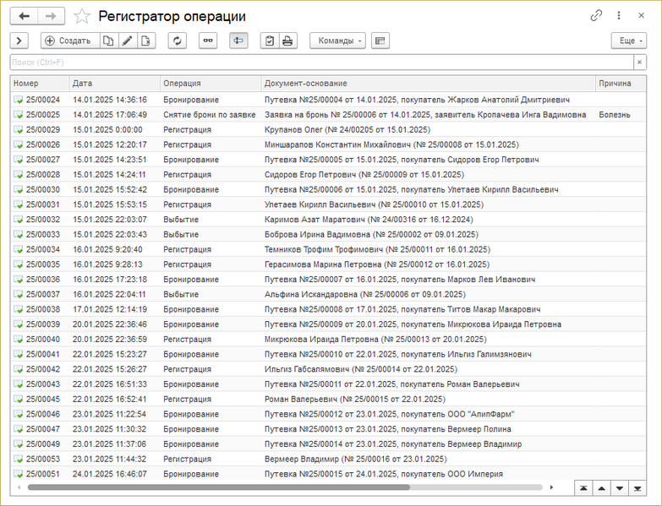Click the clipboard check toolbar icon
Image resolution: width=662 pixels, height=506 pixels.
coord(270,41)
